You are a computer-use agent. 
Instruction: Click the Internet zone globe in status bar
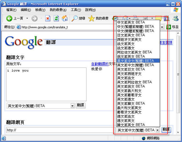pyautogui.click(x=143, y=138)
